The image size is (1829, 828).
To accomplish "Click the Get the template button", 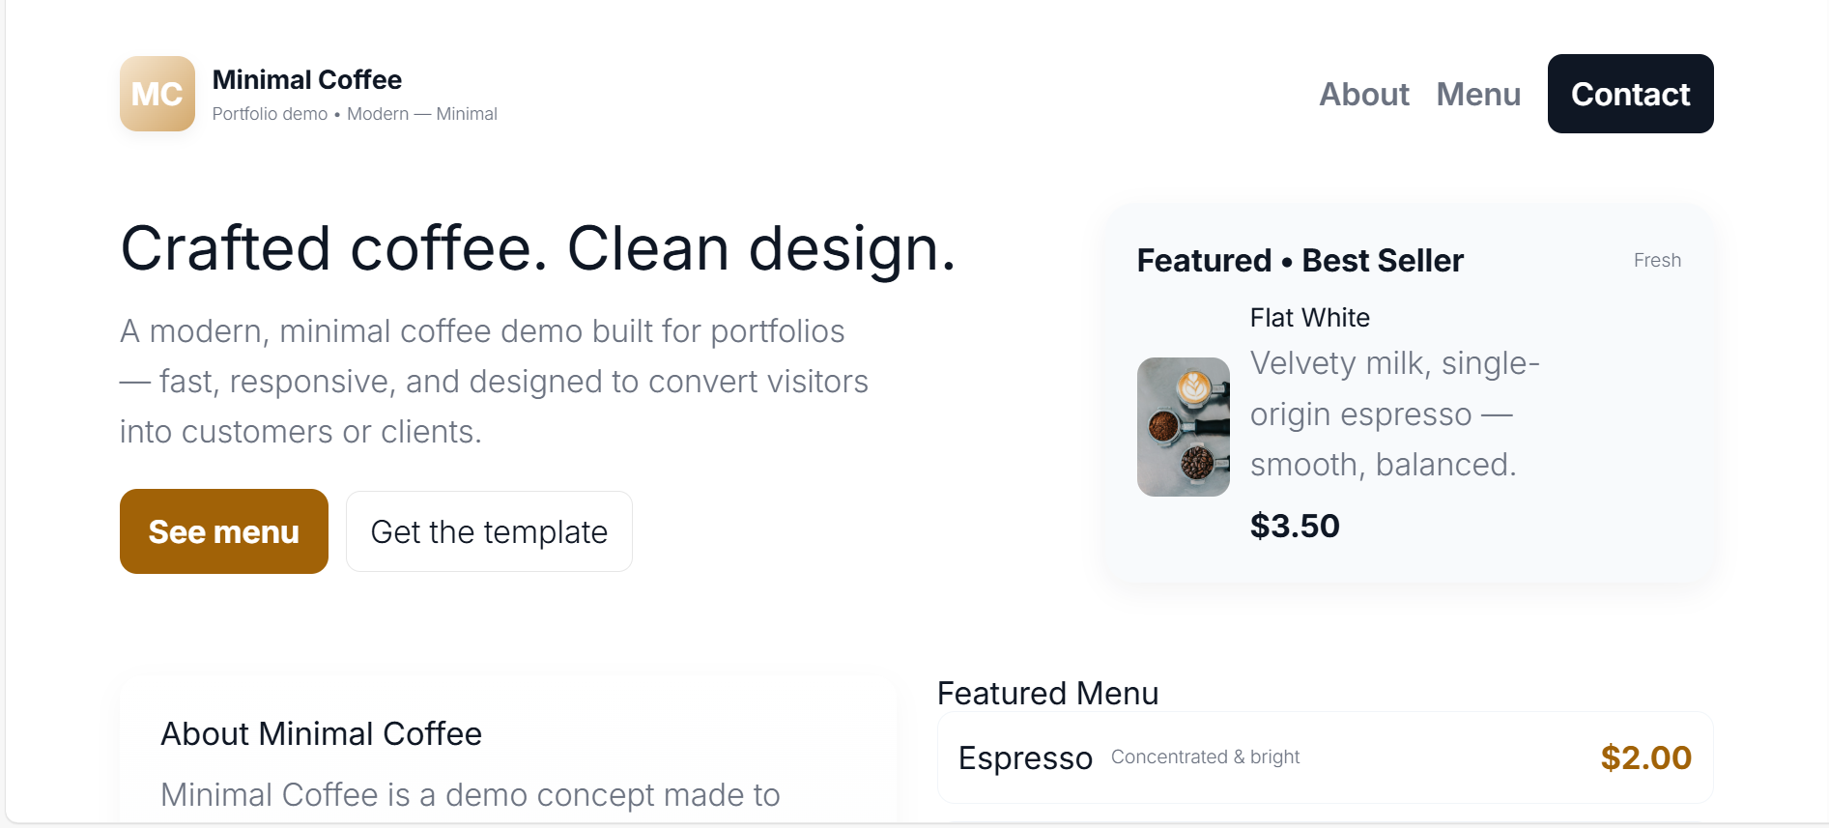I will (489, 531).
